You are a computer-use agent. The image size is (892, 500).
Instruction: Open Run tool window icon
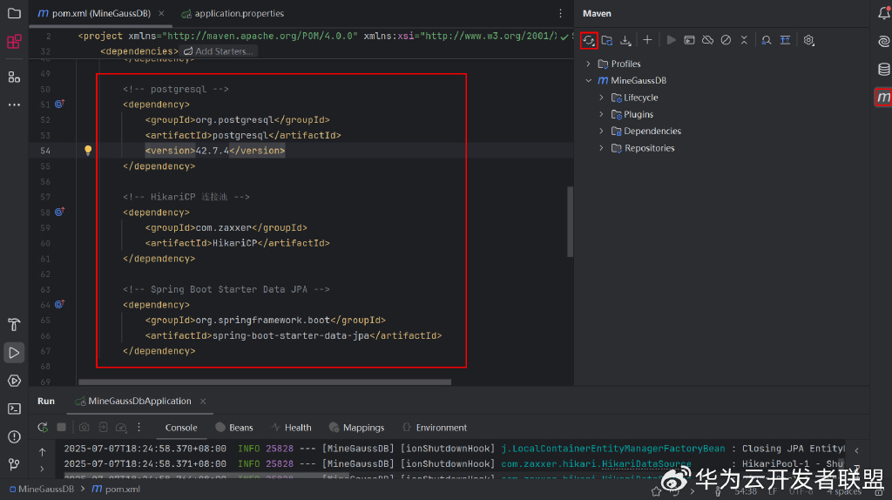point(14,353)
